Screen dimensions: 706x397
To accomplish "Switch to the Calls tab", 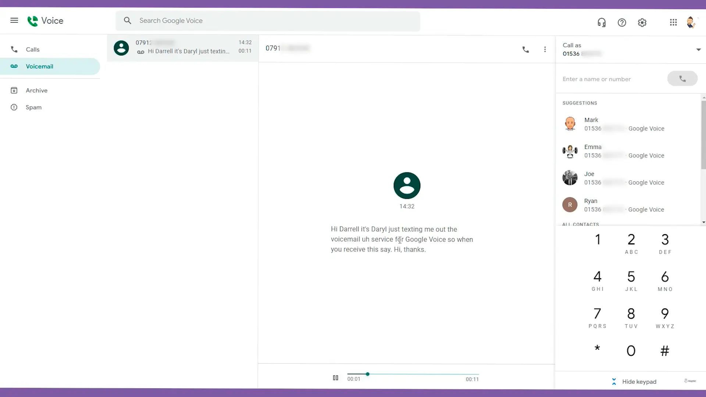I will [50, 49].
